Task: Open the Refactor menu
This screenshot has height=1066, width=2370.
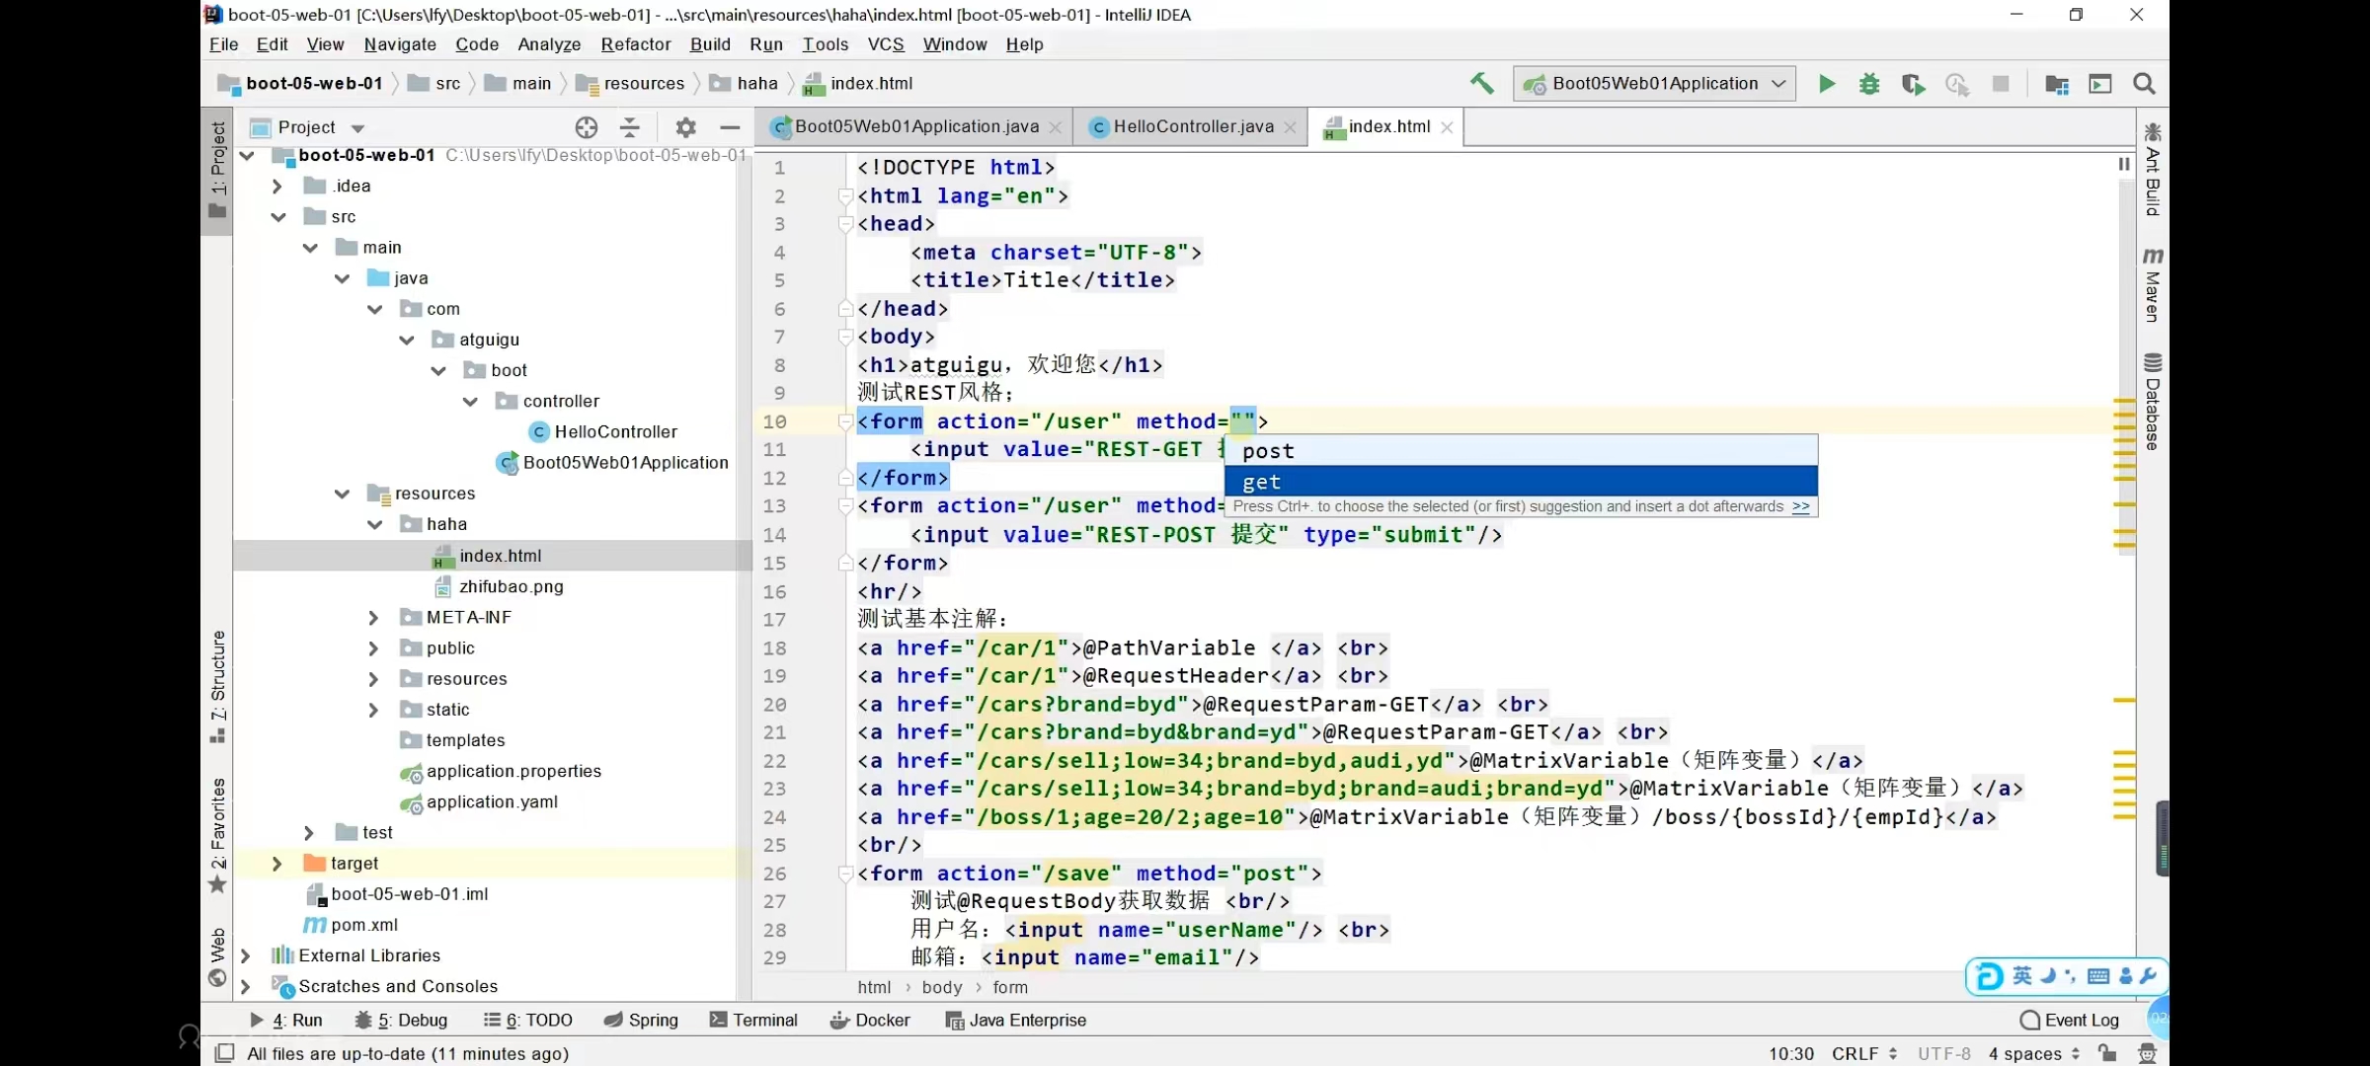Action: (635, 44)
